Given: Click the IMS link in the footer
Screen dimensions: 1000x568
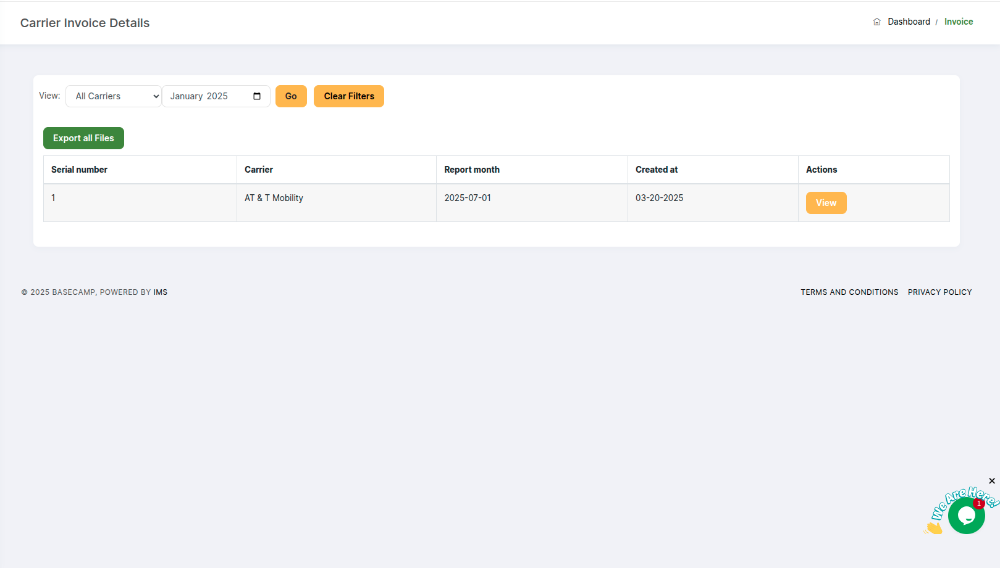Looking at the screenshot, I should pyautogui.click(x=160, y=292).
